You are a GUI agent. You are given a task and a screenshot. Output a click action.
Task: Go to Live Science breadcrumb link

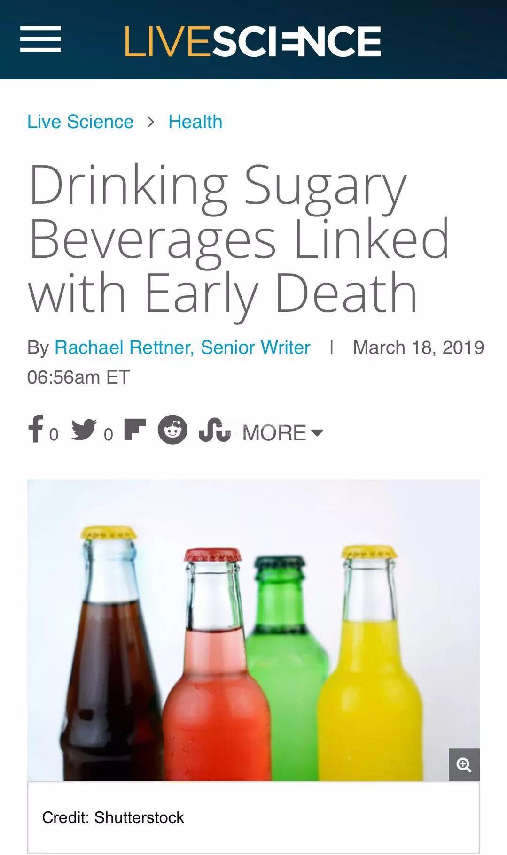coord(80,122)
